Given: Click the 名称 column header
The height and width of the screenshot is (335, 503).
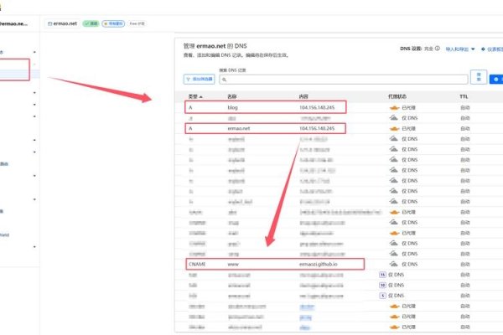Looking at the screenshot, I should point(232,96).
